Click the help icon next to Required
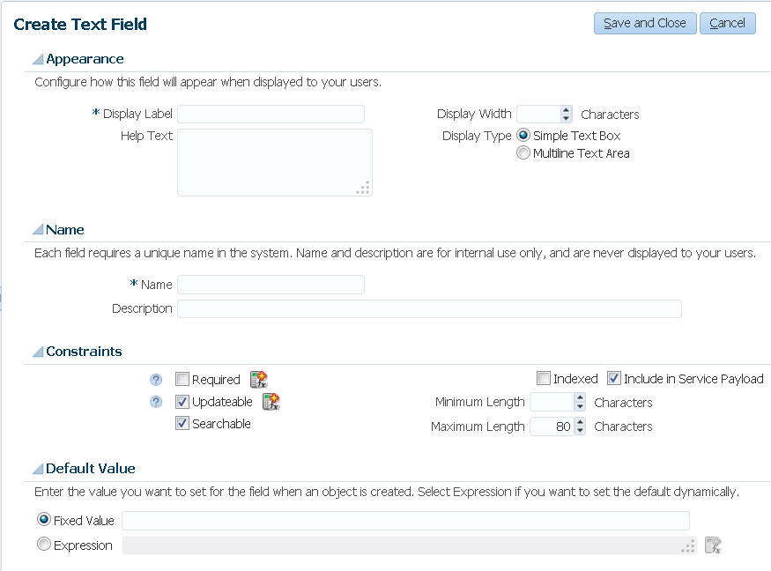 156,380
